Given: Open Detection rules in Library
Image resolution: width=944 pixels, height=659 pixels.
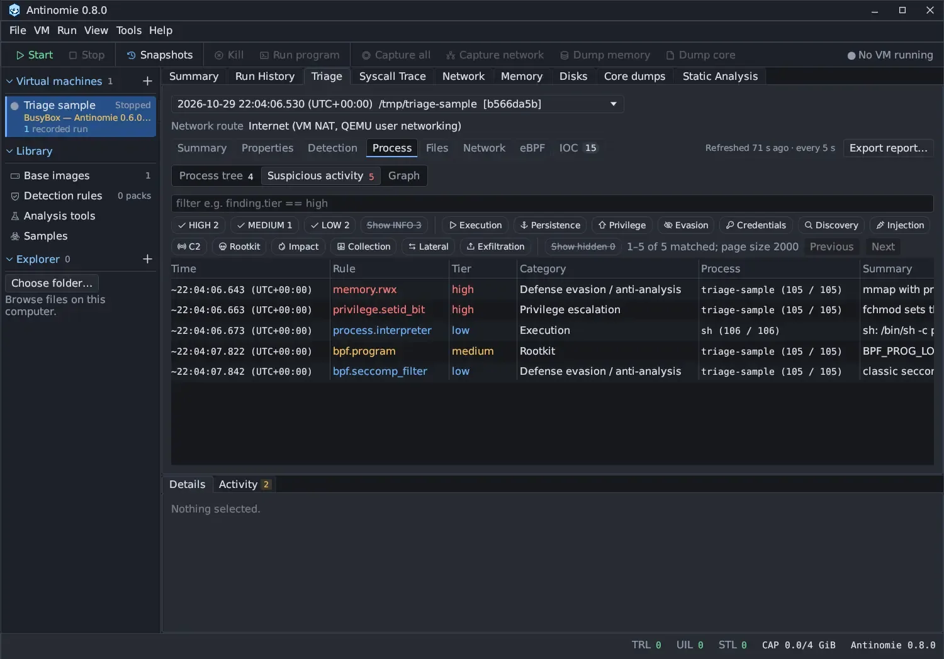Looking at the screenshot, I should [81, 196].
